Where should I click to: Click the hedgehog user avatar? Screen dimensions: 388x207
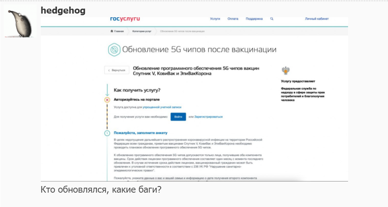coord(21,22)
